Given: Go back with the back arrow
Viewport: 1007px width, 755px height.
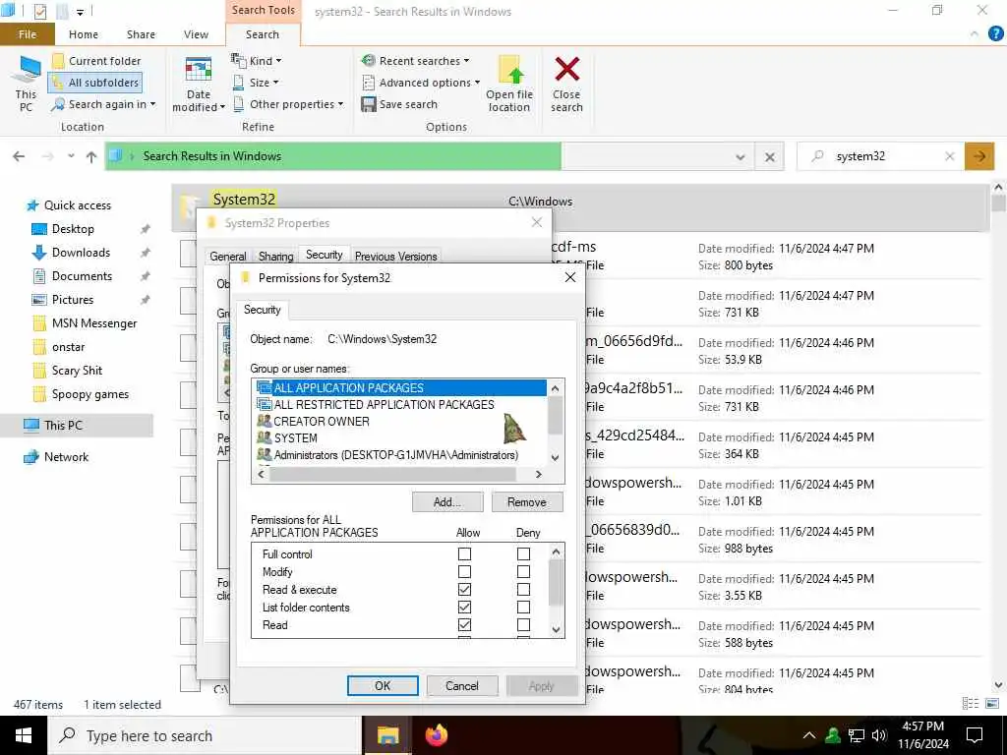Looking at the screenshot, I should click(19, 156).
